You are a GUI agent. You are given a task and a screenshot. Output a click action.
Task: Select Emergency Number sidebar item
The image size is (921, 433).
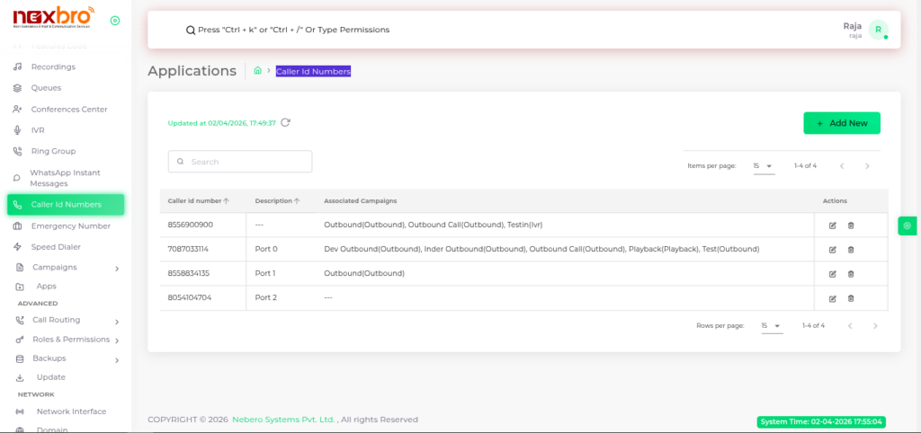[x=70, y=226]
